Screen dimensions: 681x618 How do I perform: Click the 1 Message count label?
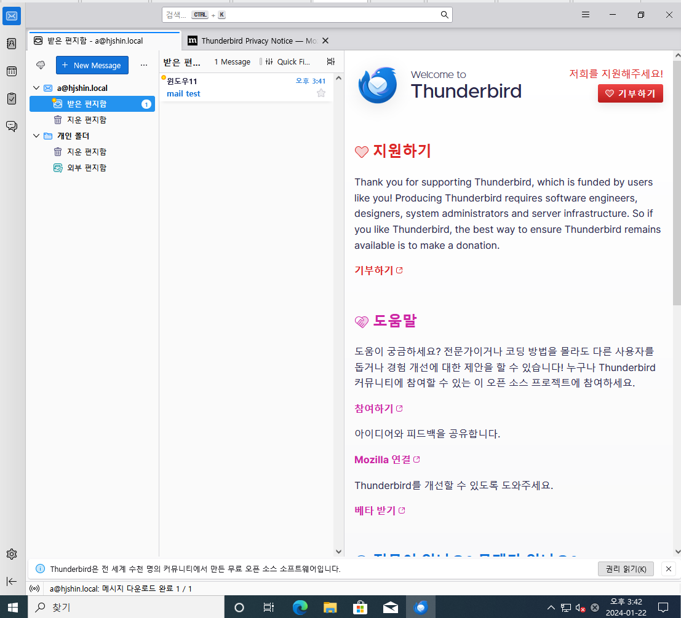point(233,61)
